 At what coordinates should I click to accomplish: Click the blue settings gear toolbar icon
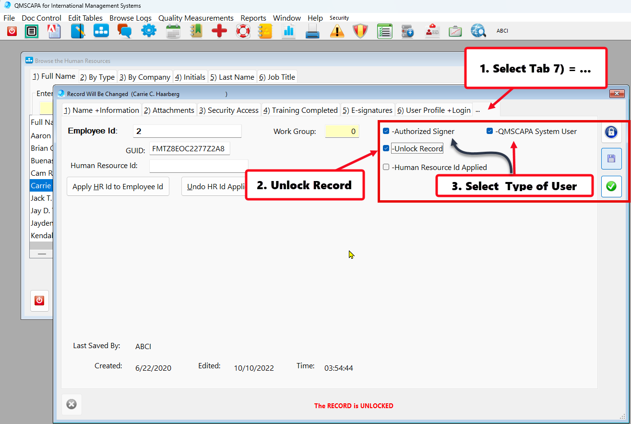coord(149,31)
